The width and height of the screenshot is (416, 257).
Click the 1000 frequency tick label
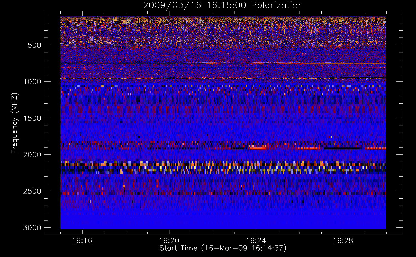tap(32, 82)
